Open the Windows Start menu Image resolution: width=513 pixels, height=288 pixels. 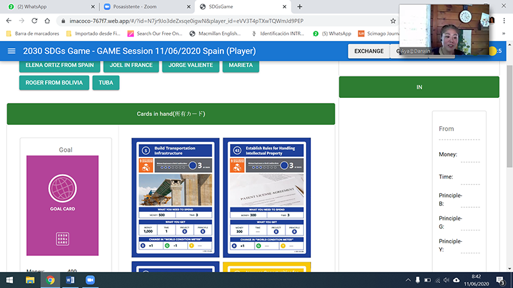pyautogui.click(x=10, y=280)
